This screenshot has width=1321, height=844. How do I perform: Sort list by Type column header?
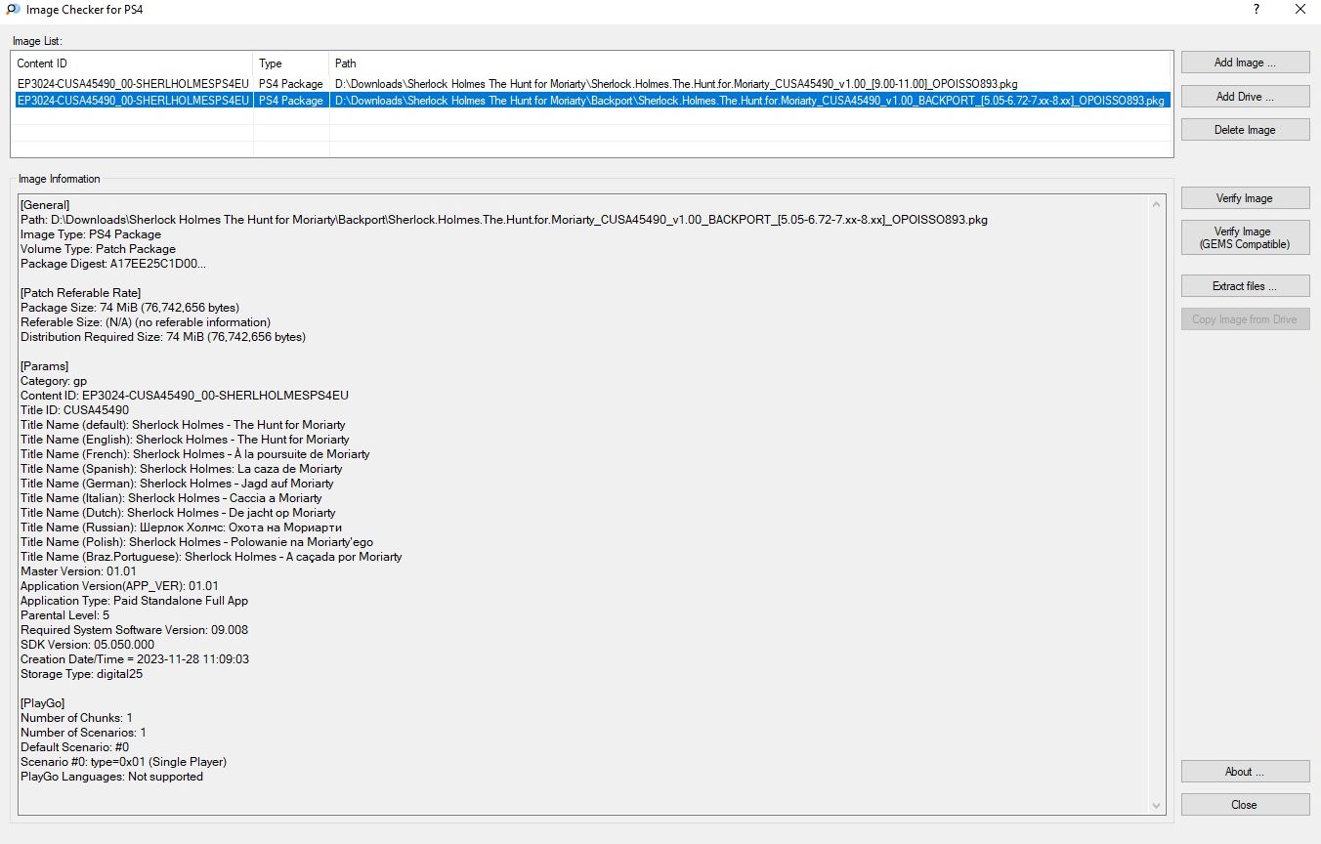pyautogui.click(x=291, y=63)
